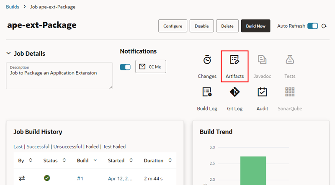Collapse the Job Details section

pyautogui.click(x=9, y=54)
